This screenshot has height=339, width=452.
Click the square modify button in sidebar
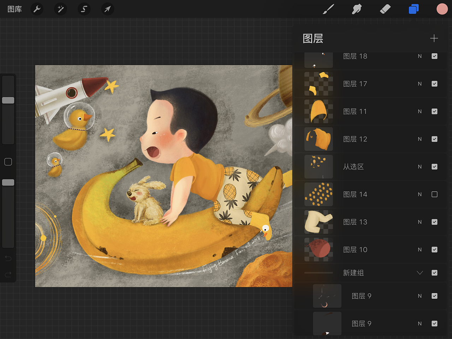point(8,162)
